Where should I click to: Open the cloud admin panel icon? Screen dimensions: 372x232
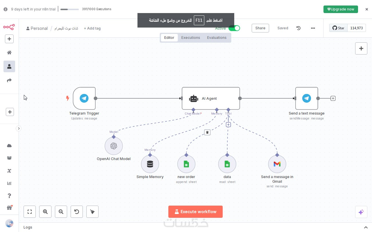coord(9,146)
